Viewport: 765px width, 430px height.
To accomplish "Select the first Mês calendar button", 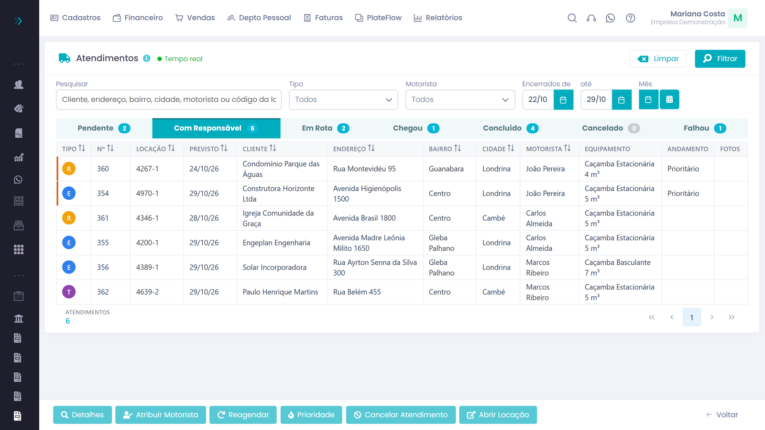I will point(648,99).
